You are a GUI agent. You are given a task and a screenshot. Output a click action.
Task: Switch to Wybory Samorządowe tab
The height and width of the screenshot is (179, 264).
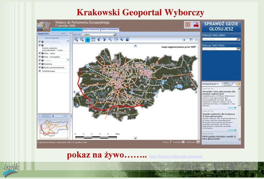click(x=110, y=29)
